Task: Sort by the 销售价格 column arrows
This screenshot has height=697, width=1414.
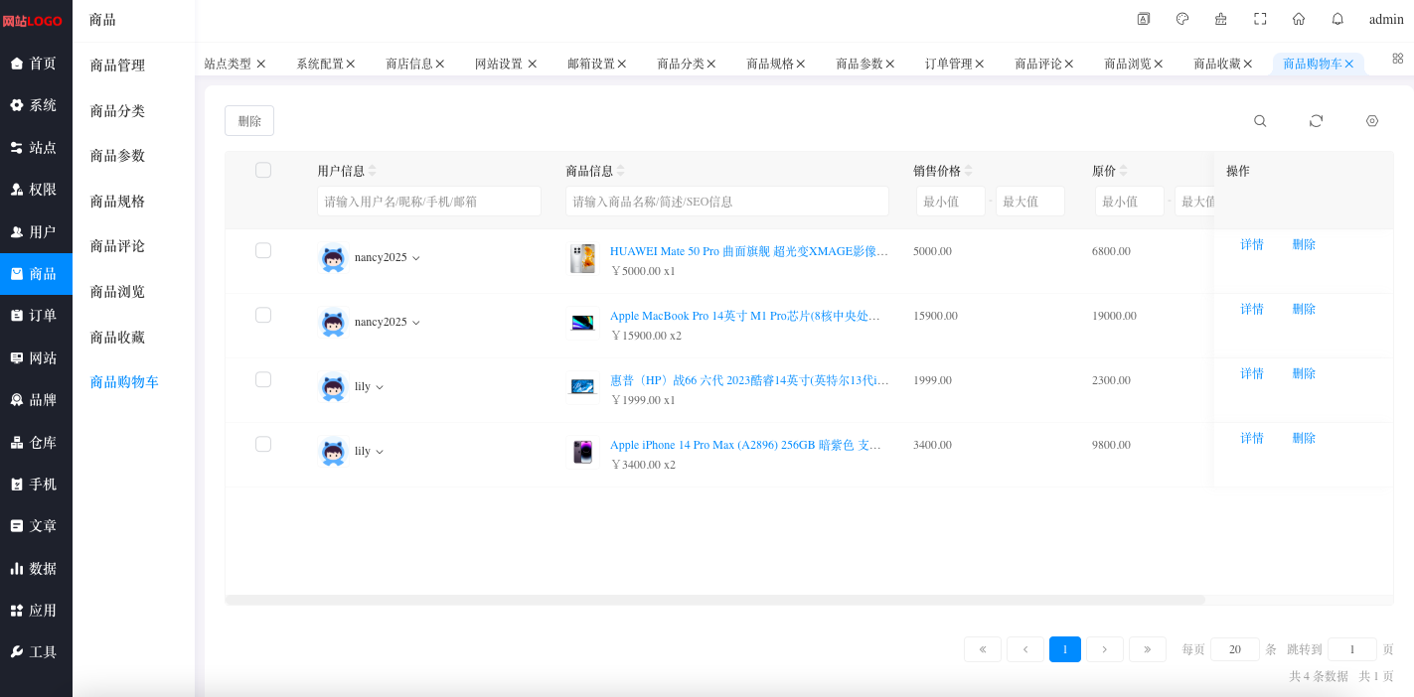Action: pyautogui.click(x=969, y=171)
